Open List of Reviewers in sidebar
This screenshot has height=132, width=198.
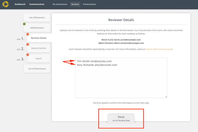(37, 18)
